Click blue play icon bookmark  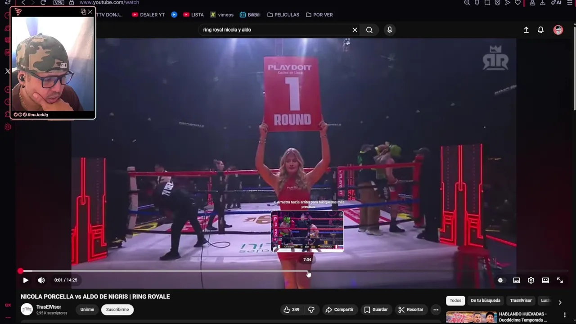(x=174, y=15)
